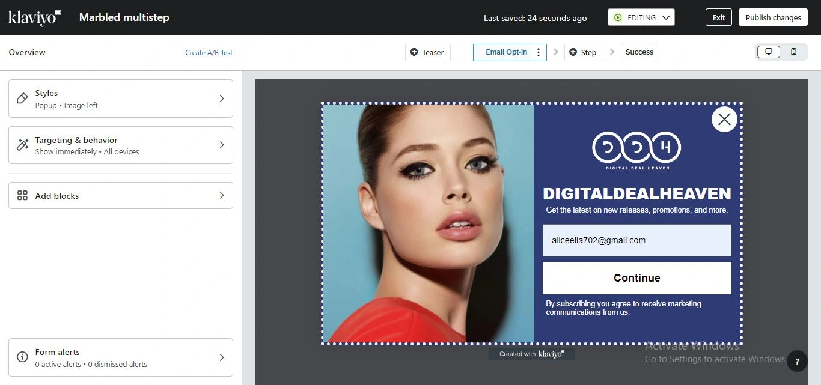Click '0 active alerts • 0 dismissed alerts' text

(91, 365)
